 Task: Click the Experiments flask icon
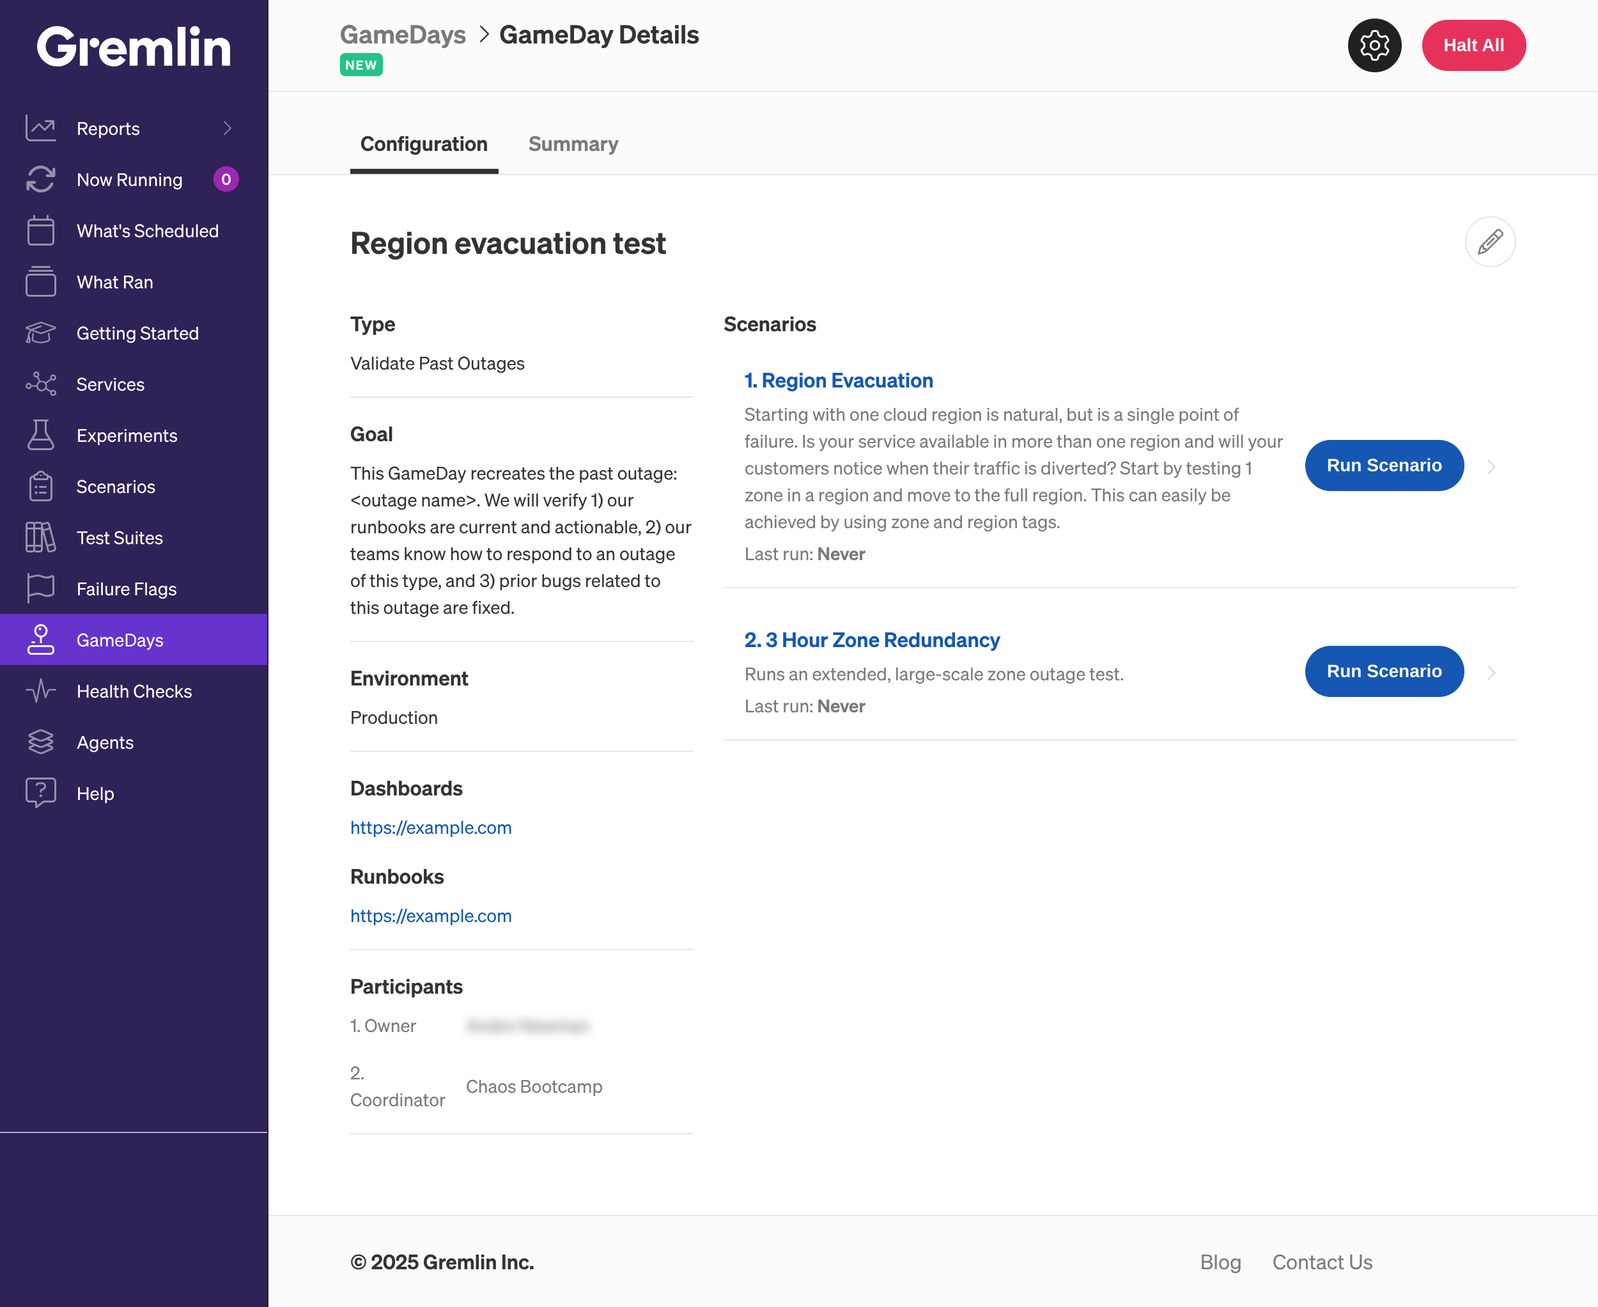(x=41, y=435)
